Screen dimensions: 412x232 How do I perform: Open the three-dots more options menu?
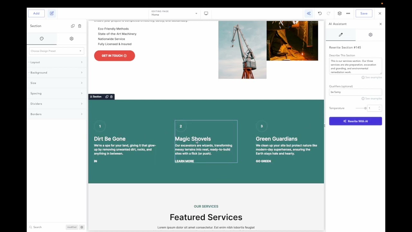click(x=348, y=14)
